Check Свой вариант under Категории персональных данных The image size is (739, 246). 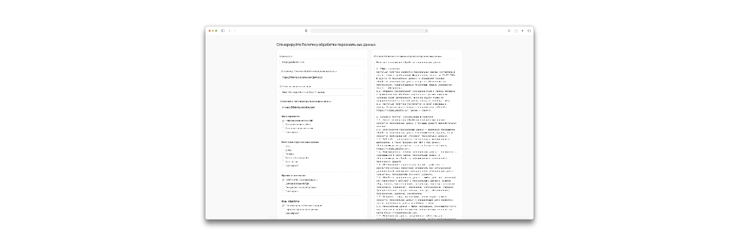[283, 165]
